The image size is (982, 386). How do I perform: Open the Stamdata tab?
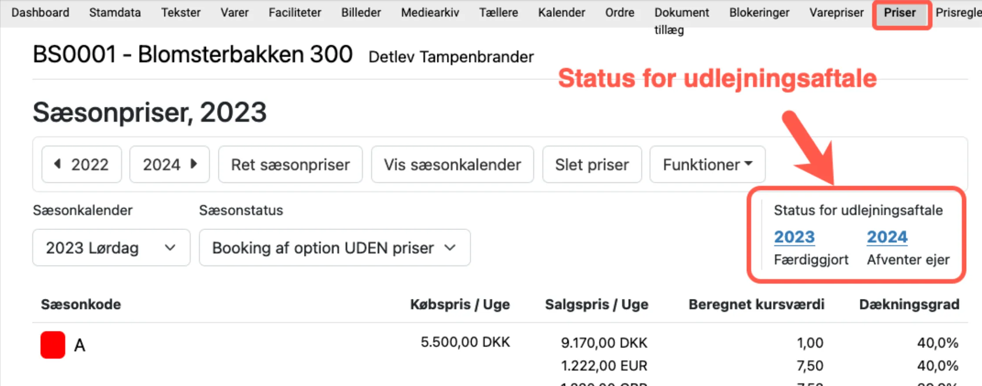(x=115, y=13)
